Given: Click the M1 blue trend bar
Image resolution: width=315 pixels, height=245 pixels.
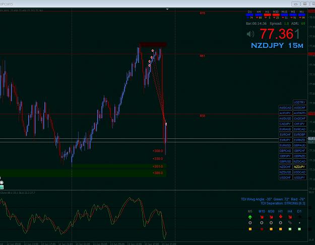Looking at the screenshot, I should (302, 15).
